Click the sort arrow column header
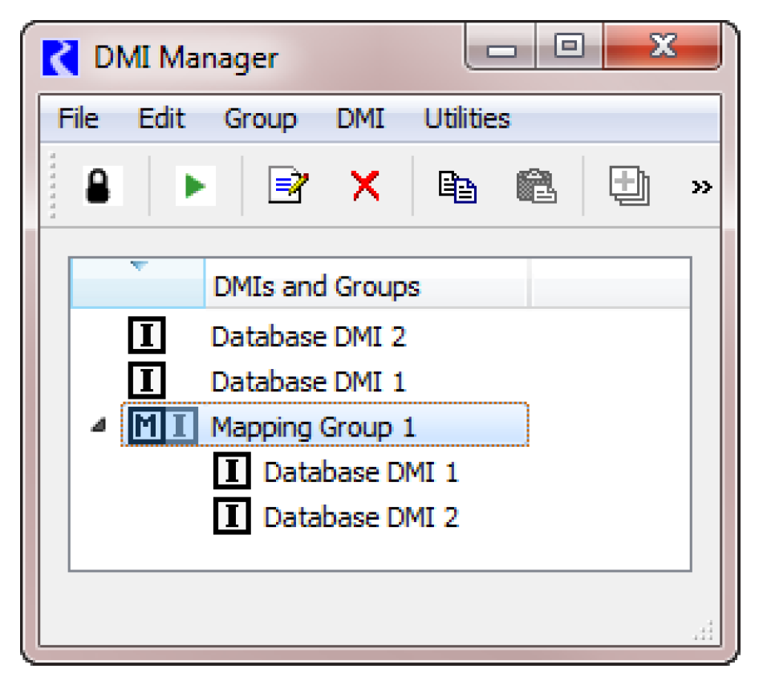The width and height of the screenshot is (759, 685). (x=138, y=283)
